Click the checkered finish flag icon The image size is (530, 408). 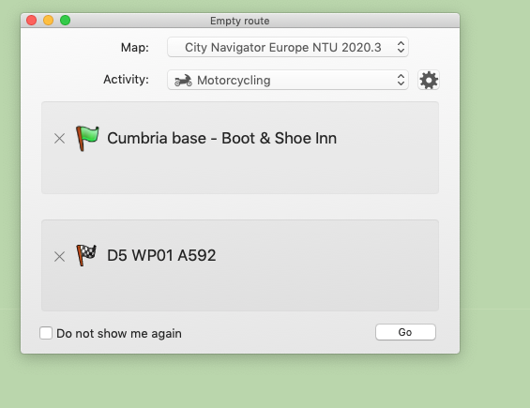(x=86, y=255)
